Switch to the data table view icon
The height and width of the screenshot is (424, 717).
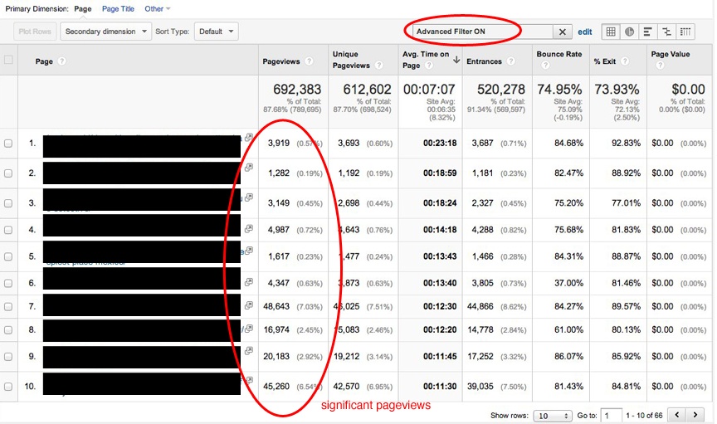click(612, 32)
